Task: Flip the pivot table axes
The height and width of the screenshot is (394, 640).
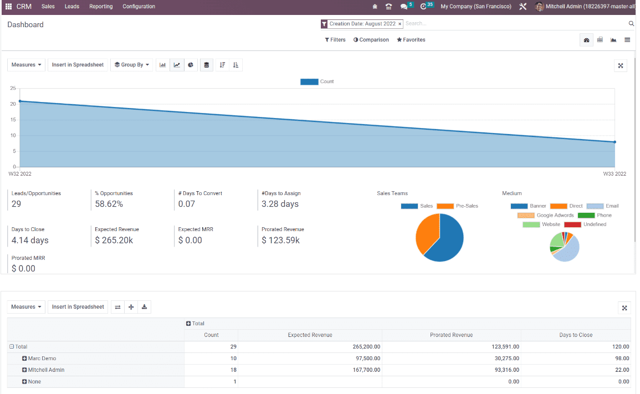Action: coord(117,306)
